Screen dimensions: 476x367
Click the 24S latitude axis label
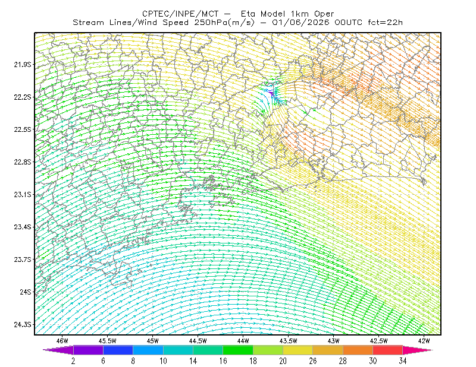point(26,292)
